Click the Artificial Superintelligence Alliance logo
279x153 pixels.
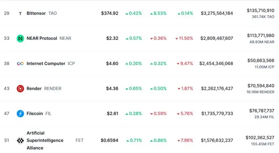[20, 140]
